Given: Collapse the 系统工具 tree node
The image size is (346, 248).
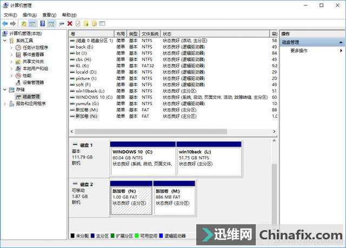Looking at the screenshot, I should coord(5,41).
